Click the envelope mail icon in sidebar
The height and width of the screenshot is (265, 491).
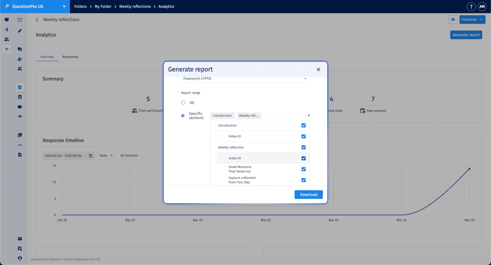point(20,239)
